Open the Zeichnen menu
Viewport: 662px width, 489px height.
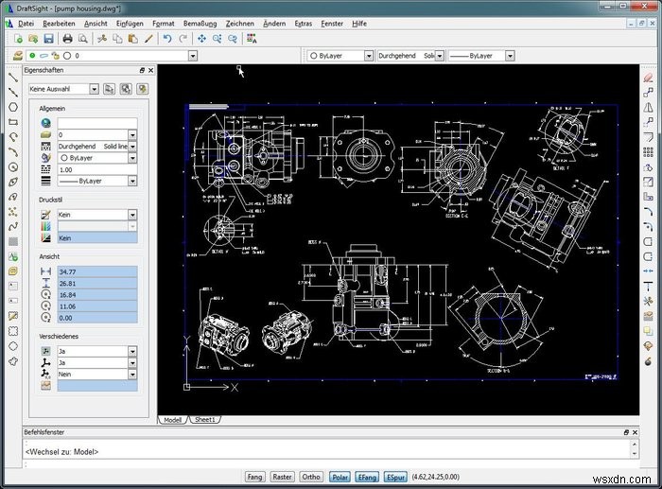tap(240, 24)
